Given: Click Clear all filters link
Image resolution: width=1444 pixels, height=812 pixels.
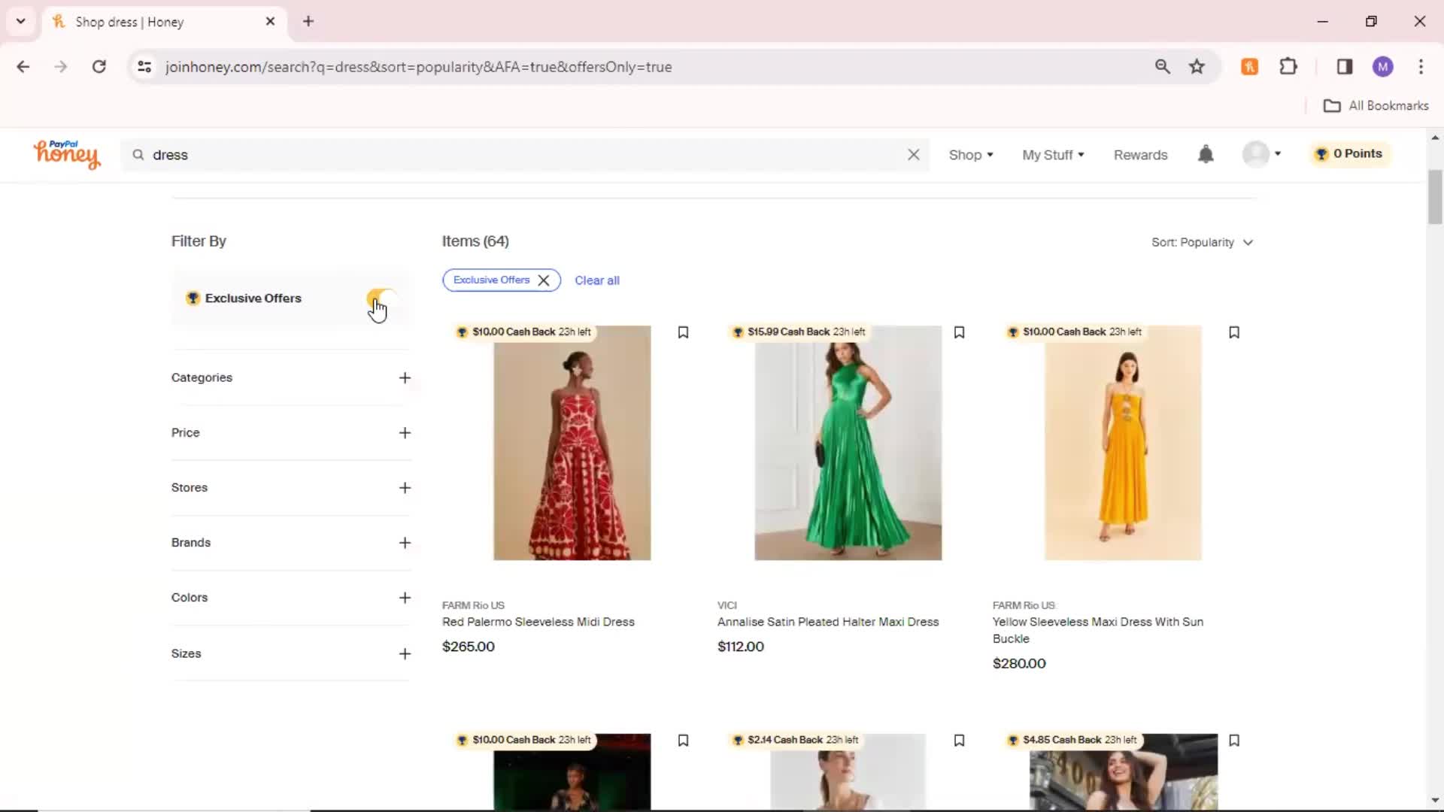Looking at the screenshot, I should pos(597,280).
